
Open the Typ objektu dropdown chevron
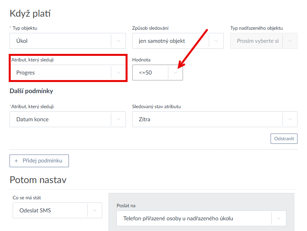pos(118,41)
